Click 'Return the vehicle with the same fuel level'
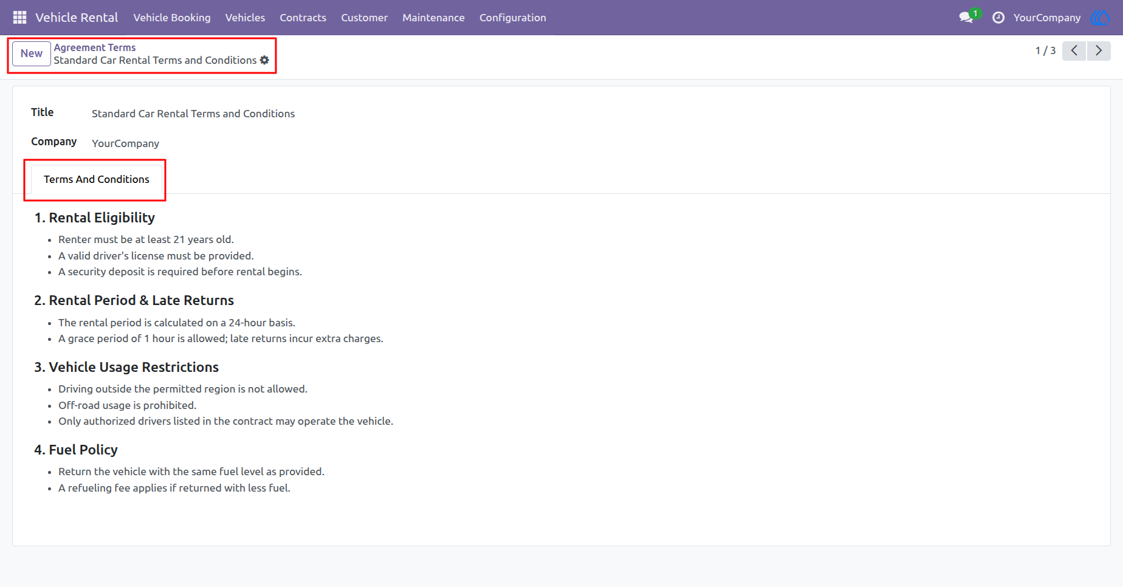Screen dimensions: 1123x587 click(x=191, y=472)
